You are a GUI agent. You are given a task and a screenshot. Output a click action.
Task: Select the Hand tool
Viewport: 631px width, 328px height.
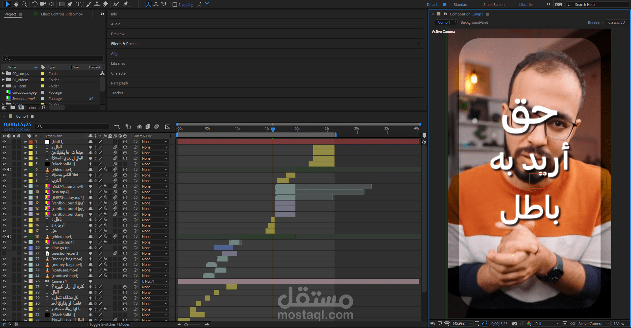pos(16,4)
